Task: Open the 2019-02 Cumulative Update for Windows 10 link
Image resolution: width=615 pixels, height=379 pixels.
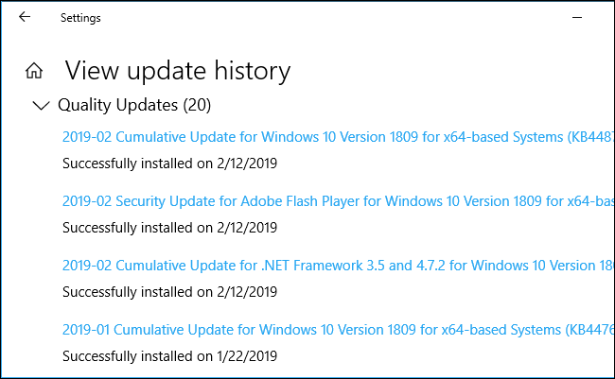Action: pos(284,137)
